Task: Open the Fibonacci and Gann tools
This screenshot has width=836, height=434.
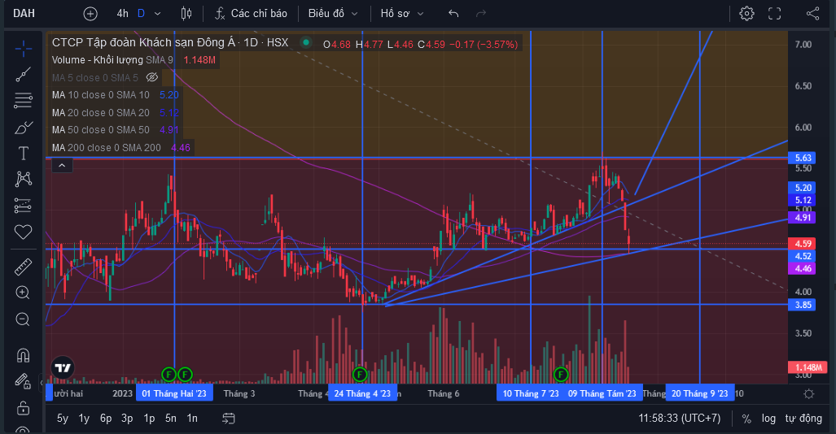Action: [23, 101]
